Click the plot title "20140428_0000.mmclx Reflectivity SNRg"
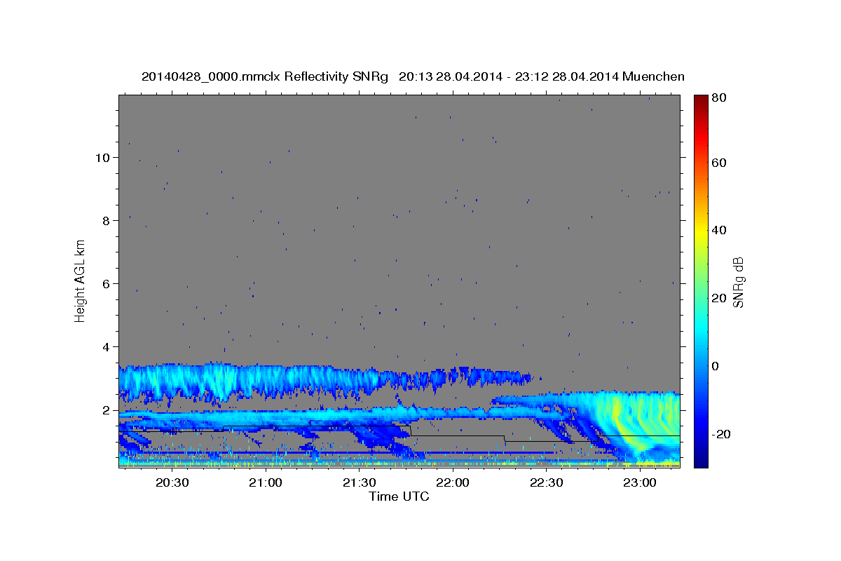 [x=265, y=76]
